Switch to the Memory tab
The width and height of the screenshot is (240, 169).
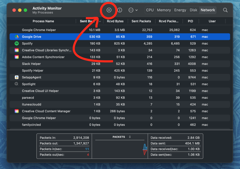[x=164, y=10]
